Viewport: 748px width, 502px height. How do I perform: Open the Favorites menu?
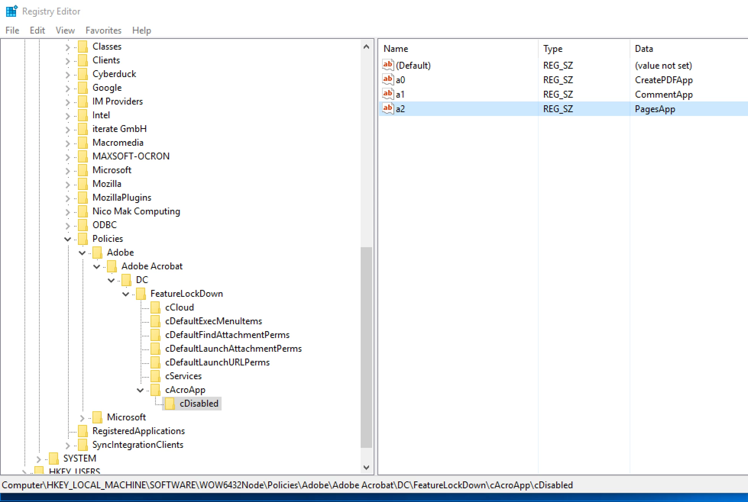104,31
